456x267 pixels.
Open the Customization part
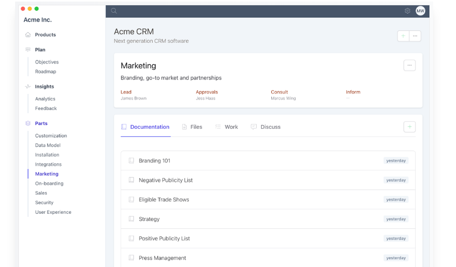point(51,136)
